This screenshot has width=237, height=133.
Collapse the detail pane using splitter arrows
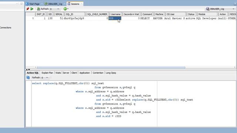pyautogui.click(x=29, y=69)
